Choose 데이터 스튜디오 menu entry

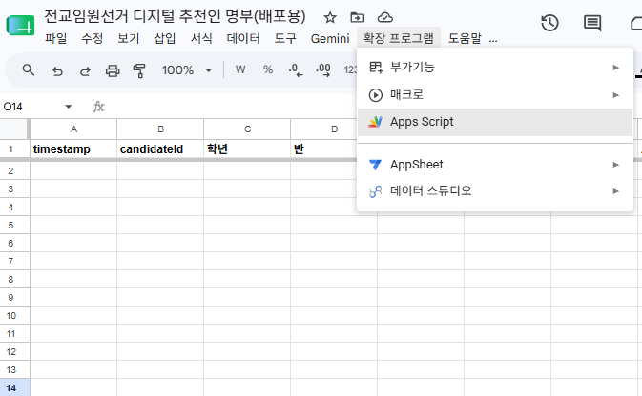[x=495, y=191]
